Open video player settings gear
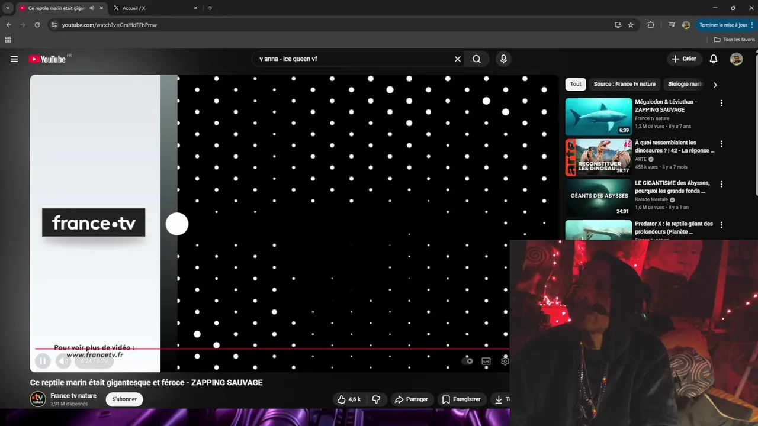 tap(505, 361)
